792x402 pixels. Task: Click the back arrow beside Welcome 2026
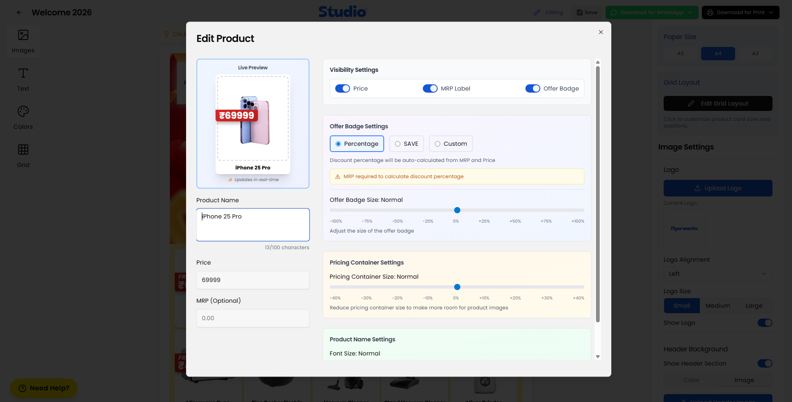[19, 12]
